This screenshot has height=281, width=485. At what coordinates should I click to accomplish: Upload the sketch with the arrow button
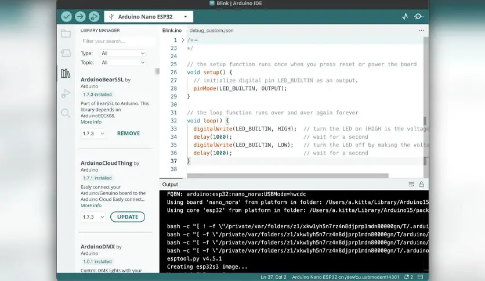tap(80, 17)
